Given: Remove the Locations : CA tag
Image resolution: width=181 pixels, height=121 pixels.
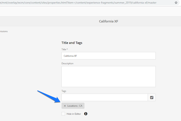Looking at the screenshot, I should (x=65, y=106).
